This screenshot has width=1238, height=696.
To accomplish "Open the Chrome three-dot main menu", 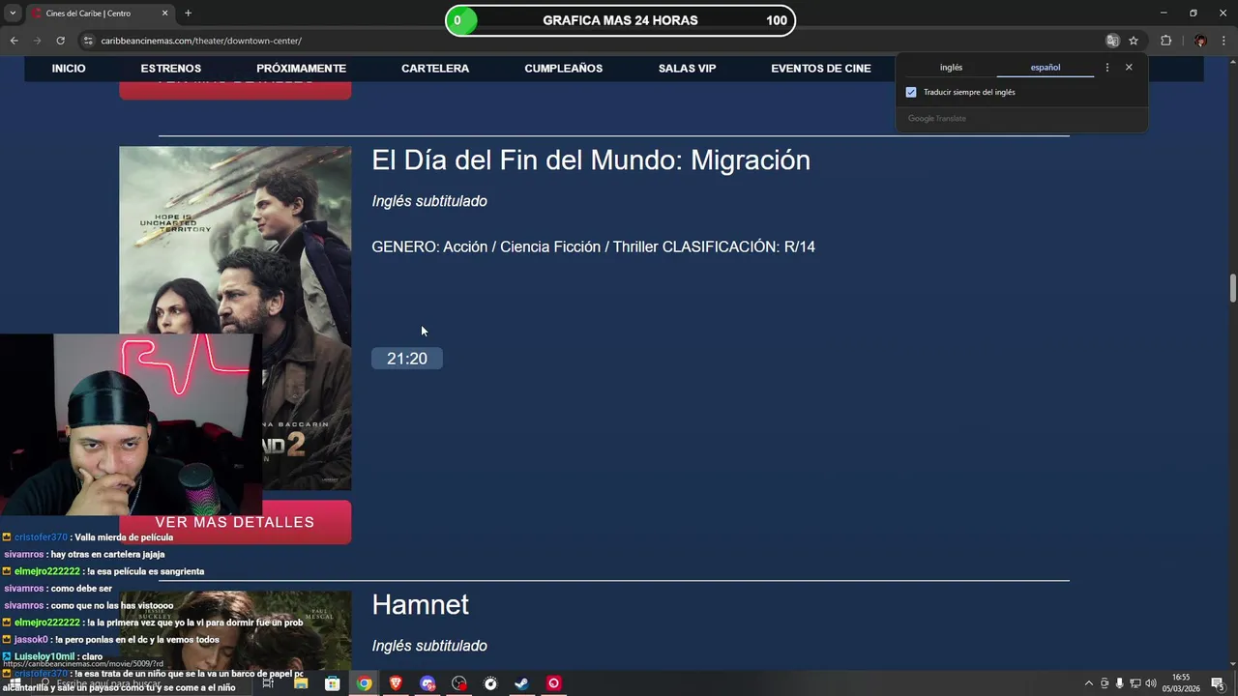I will pyautogui.click(x=1223, y=41).
